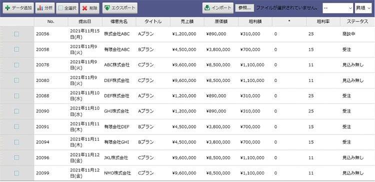Expand the 昇順 sort order dropdown
Screen dimensions: 375x182
coord(363,8)
